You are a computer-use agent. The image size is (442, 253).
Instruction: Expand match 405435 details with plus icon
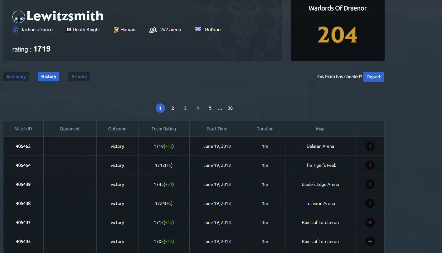pos(370,241)
